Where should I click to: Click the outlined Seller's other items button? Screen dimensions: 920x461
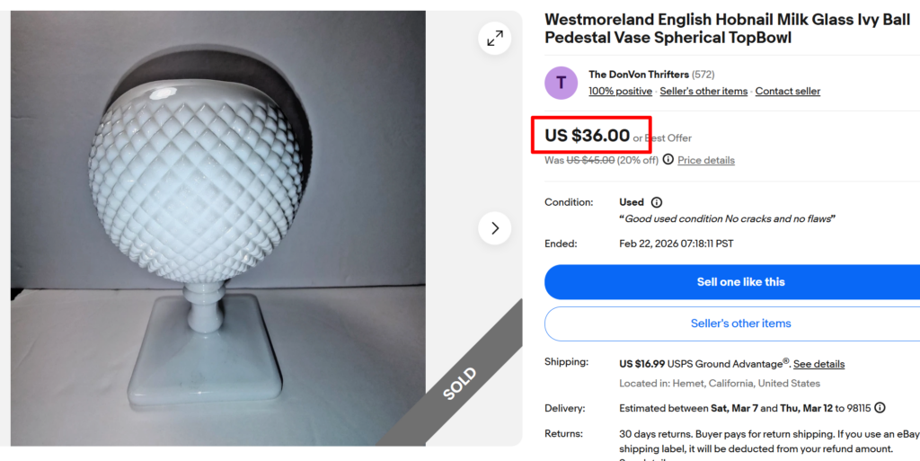pyautogui.click(x=739, y=324)
